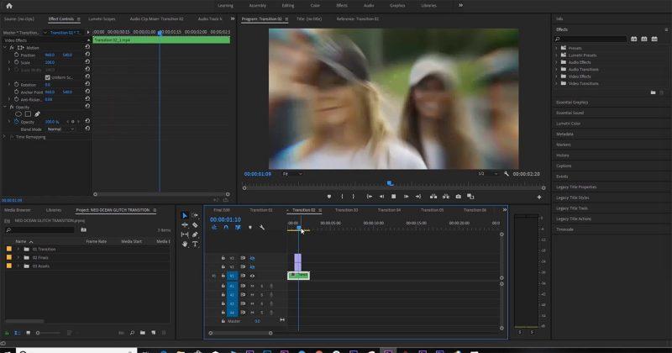
Task: Open the Transition 03 sequence tab
Action: (x=346, y=210)
